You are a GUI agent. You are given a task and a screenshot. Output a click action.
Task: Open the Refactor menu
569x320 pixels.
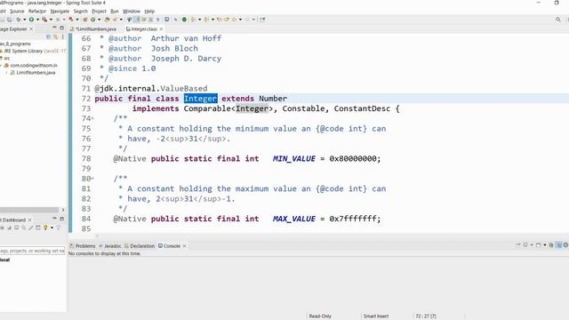(37, 12)
